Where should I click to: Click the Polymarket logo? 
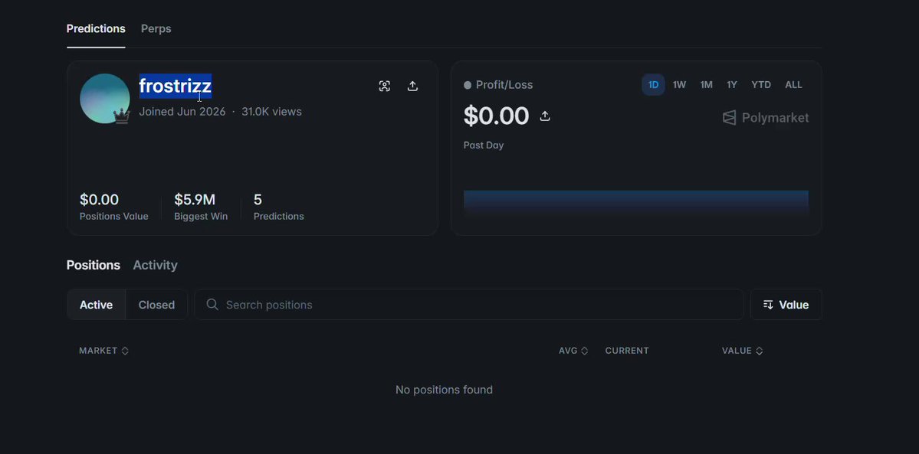tap(766, 118)
